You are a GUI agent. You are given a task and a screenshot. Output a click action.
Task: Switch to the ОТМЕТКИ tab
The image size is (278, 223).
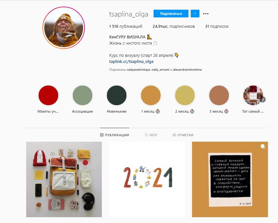183,135
